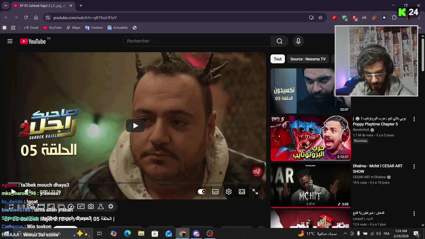The height and width of the screenshot is (239, 425).
Task: Open the FRA language input indicator
Action: coord(386,234)
